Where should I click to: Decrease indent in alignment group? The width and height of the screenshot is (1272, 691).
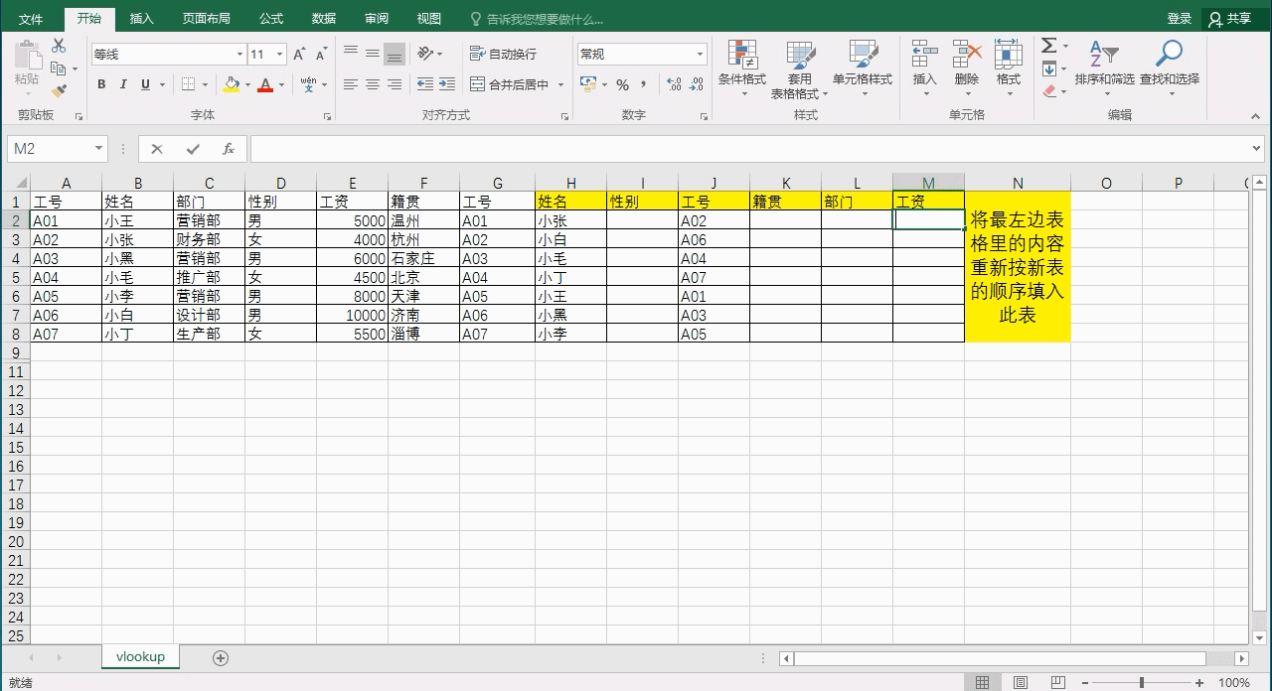tap(425, 84)
